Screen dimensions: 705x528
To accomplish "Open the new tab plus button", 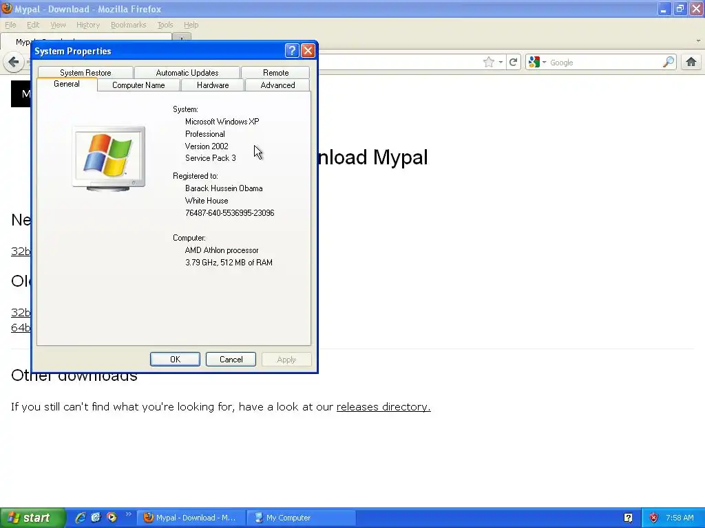I will (x=182, y=38).
